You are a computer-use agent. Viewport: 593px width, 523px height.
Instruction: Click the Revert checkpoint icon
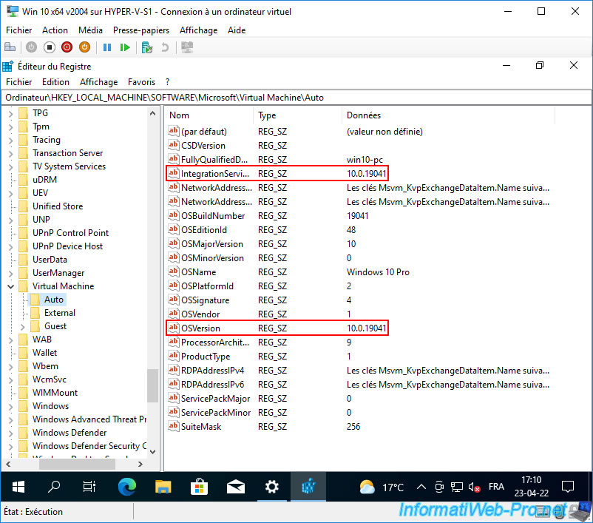pyautogui.click(x=165, y=47)
